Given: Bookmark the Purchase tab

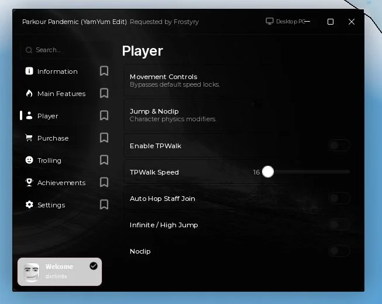Looking at the screenshot, I should click(x=104, y=138).
